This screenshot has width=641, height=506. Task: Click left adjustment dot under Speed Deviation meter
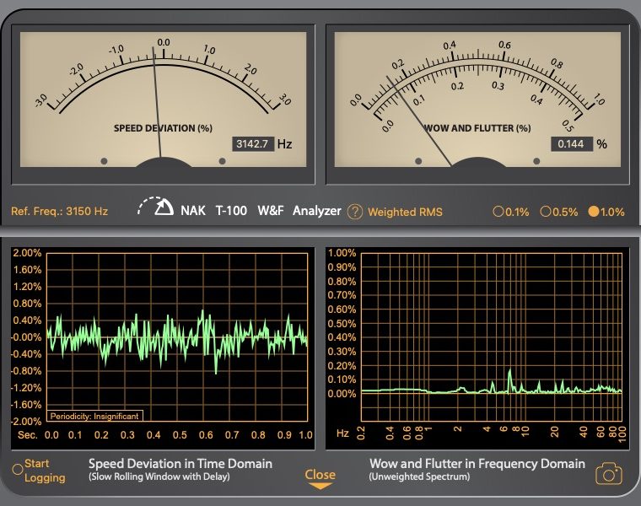tap(104, 160)
